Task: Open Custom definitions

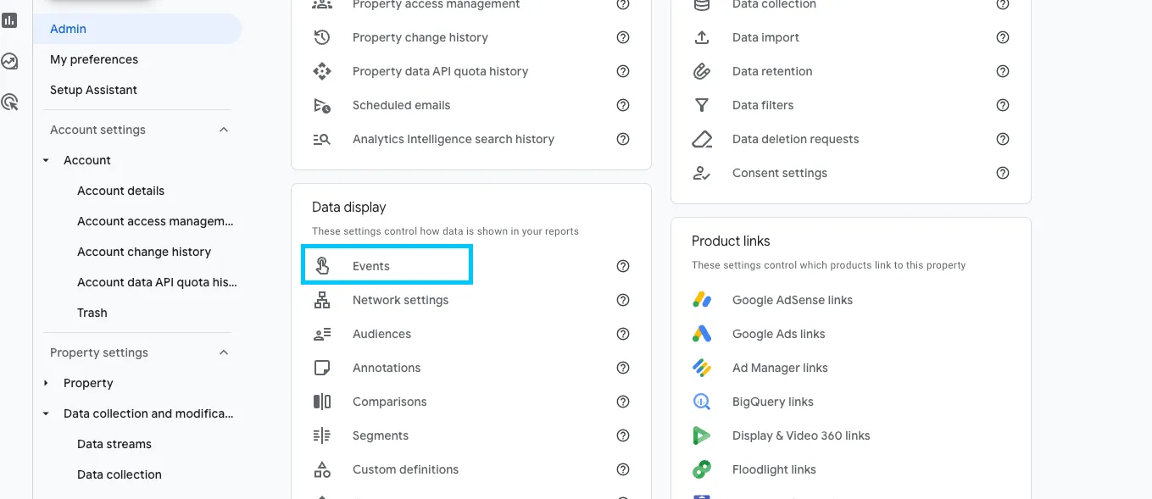Action: click(x=405, y=469)
